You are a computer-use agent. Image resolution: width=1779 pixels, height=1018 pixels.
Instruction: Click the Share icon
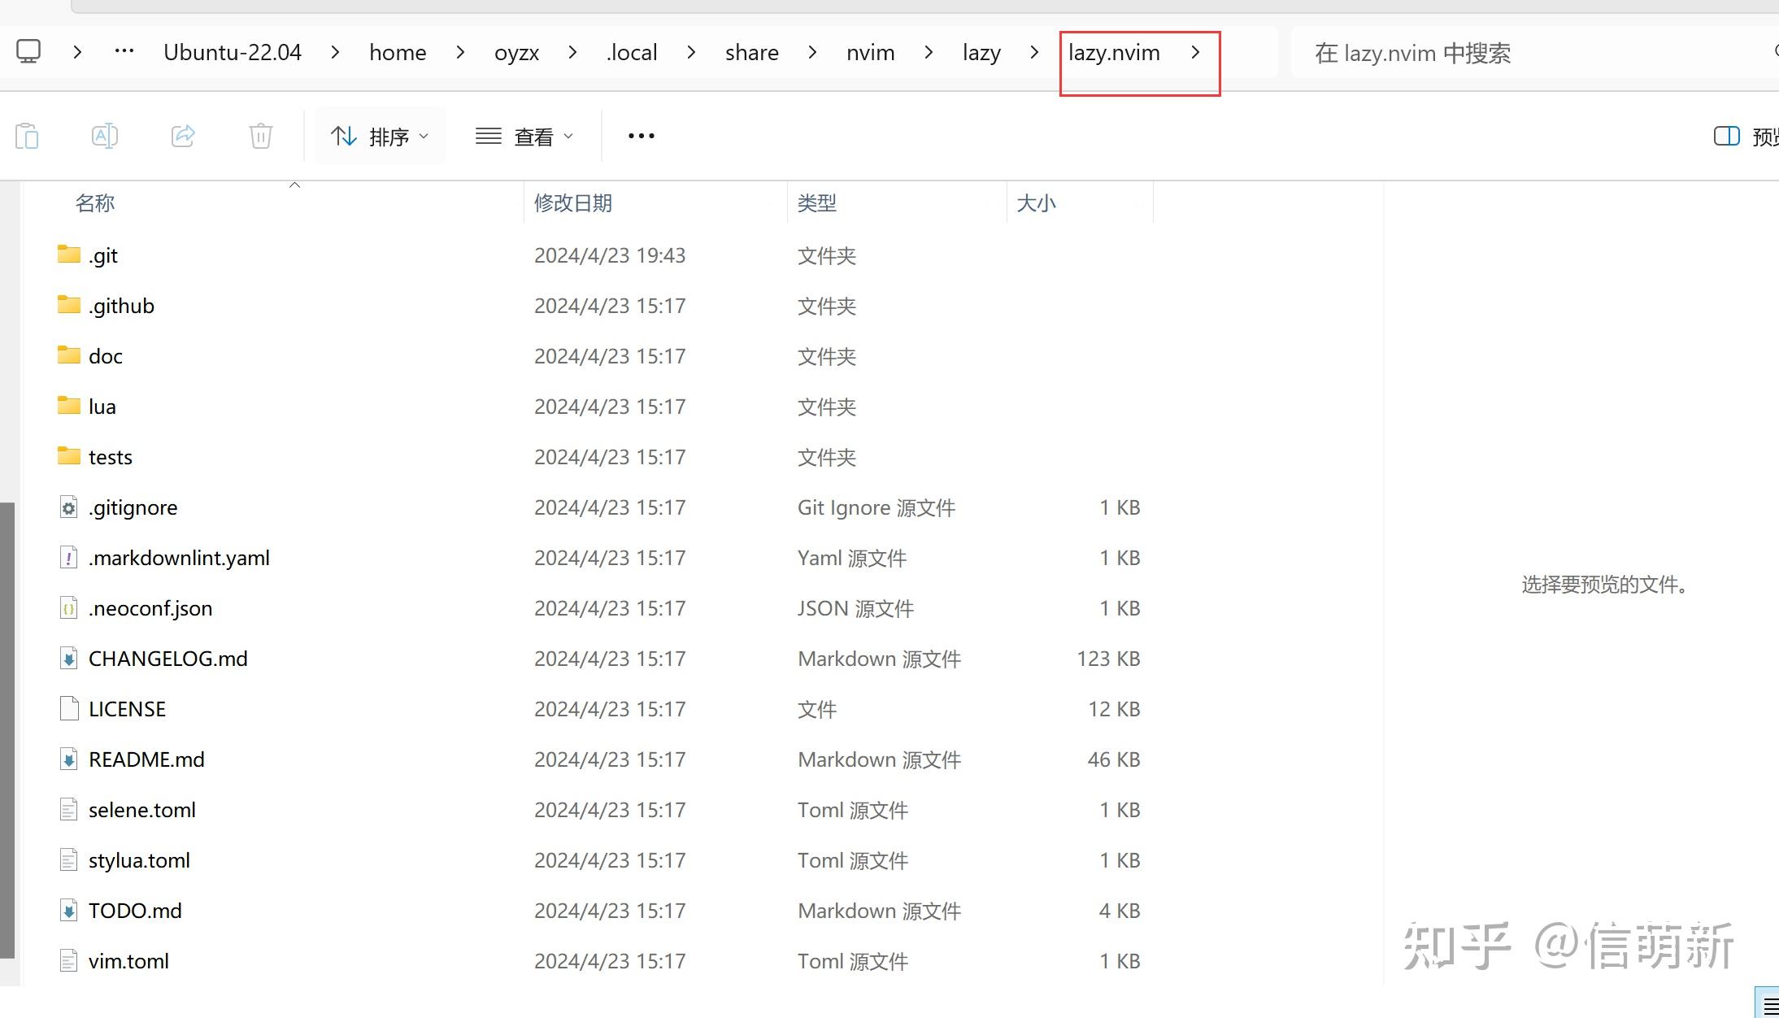[182, 136]
